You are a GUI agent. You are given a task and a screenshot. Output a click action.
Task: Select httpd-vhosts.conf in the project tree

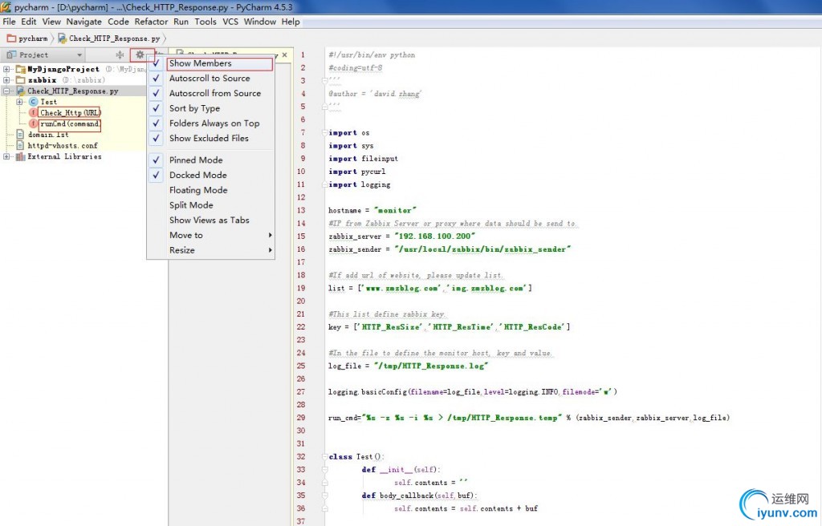[63, 146]
